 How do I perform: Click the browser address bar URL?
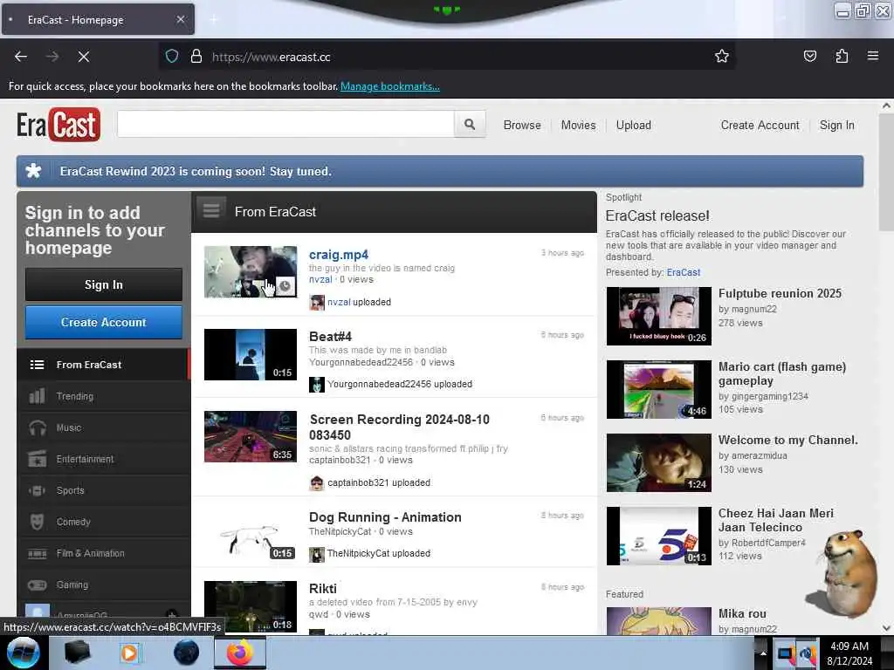[271, 57]
